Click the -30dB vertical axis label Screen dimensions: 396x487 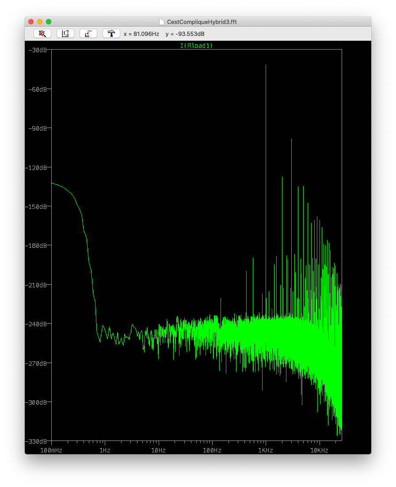pyautogui.click(x=38, y=50)
